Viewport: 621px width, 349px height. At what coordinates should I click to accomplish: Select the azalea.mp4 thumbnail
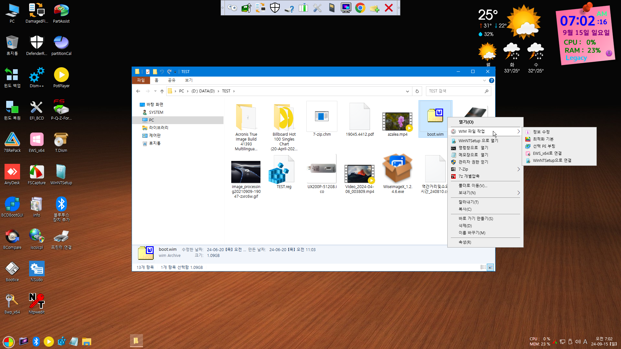pyautogui.click(x=397, y=122)
